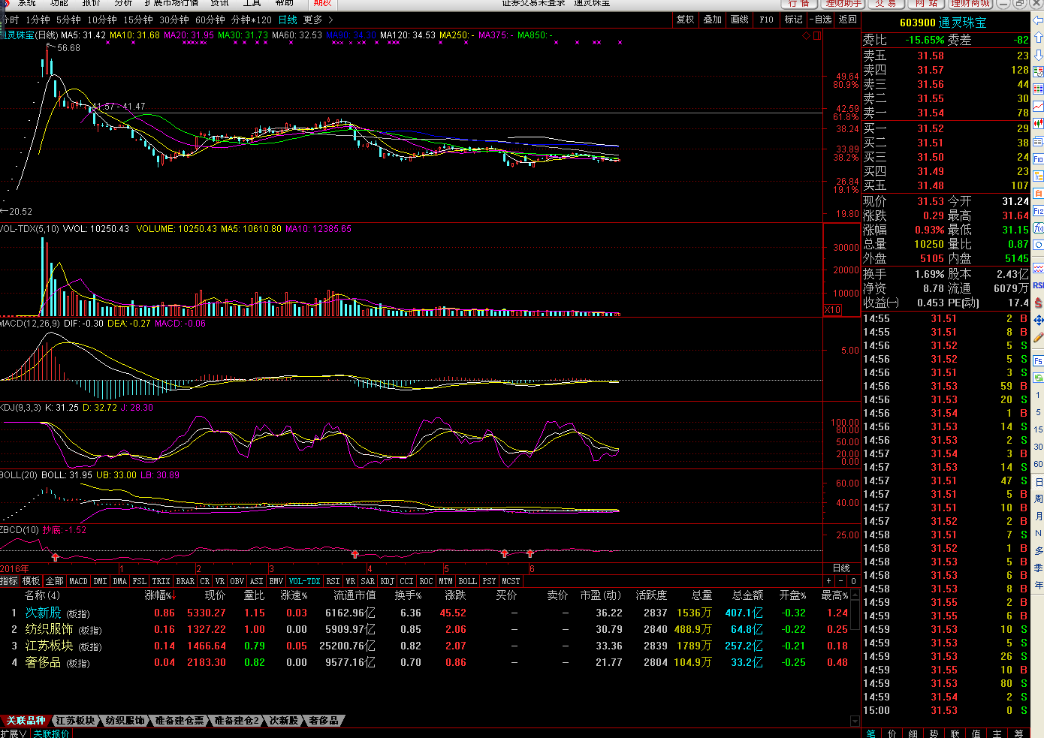The width and height of the screenshot is (1044, 738).
Task: Select monthly 月 period in right sidebar
Action: (1038, 516)
